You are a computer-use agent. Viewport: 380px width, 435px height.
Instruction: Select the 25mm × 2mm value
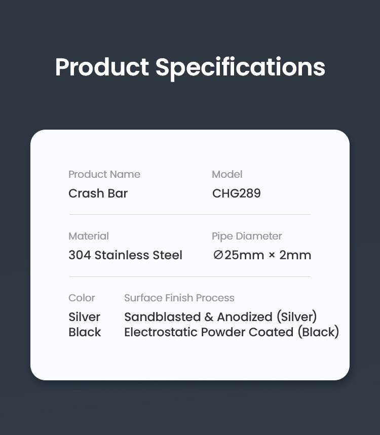[268, 255]
